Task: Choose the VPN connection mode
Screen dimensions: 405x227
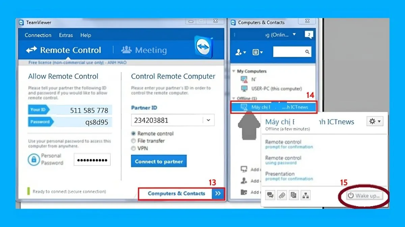Action: click(133, 147)
